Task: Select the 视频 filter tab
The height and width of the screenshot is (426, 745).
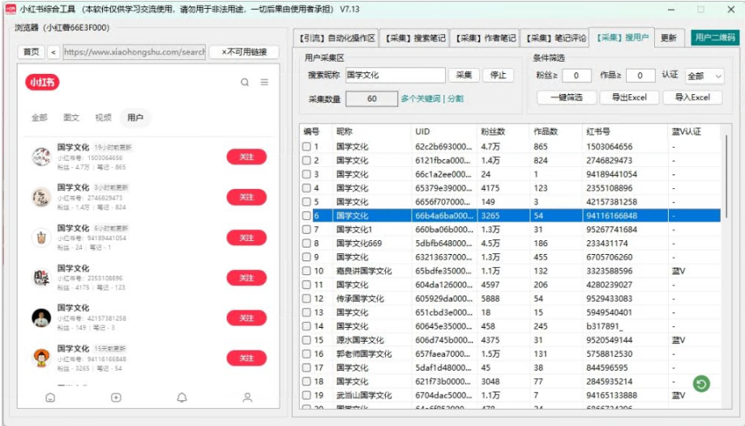Action: point(103,118)
